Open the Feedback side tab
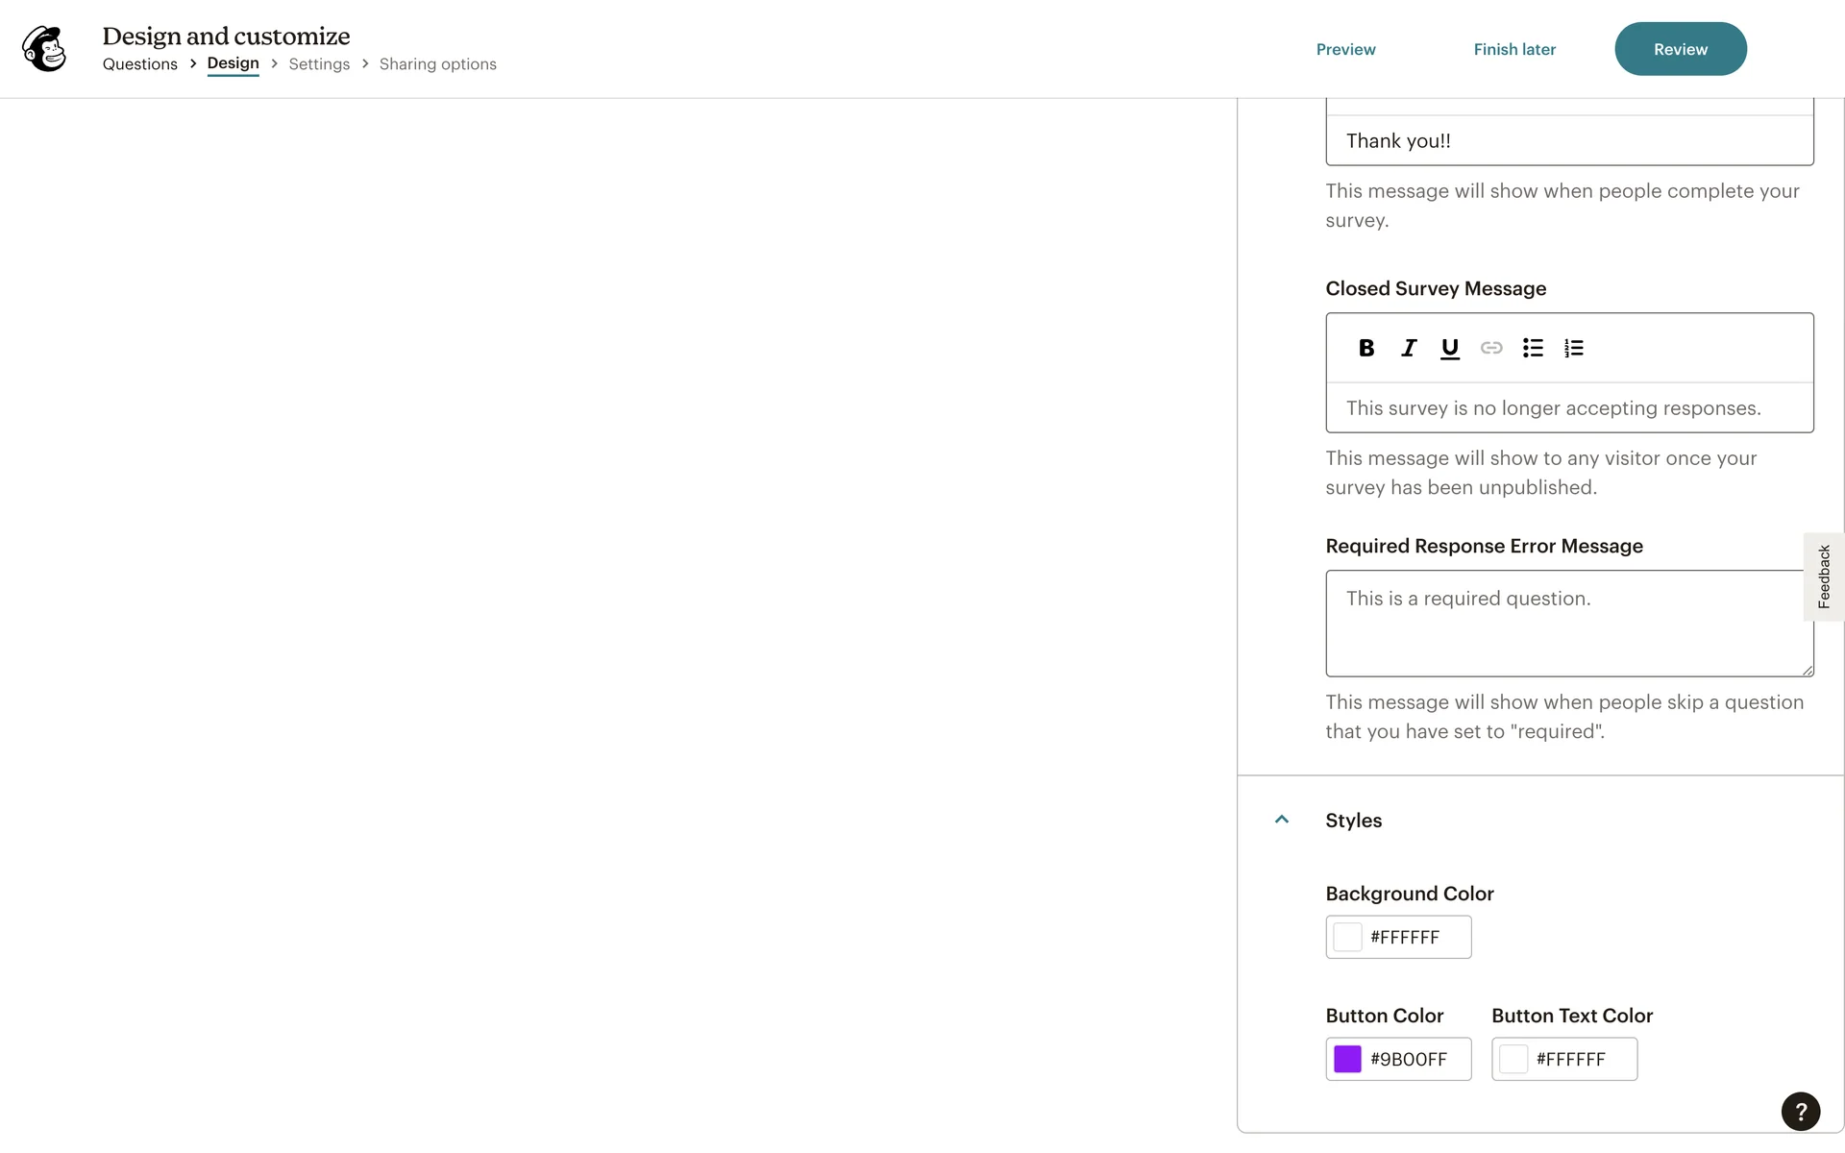Image resolution: width=1845 pixels, height=1153 pixels. click(1823, 576)
